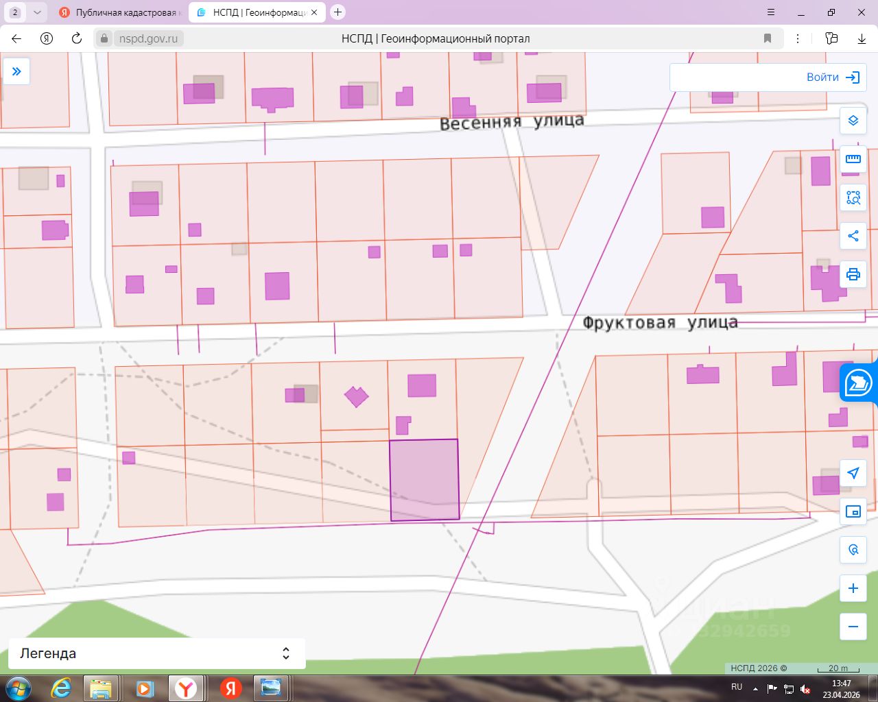Share the current map view
This screenshot has height=702, width=878.
click(853, 236)
